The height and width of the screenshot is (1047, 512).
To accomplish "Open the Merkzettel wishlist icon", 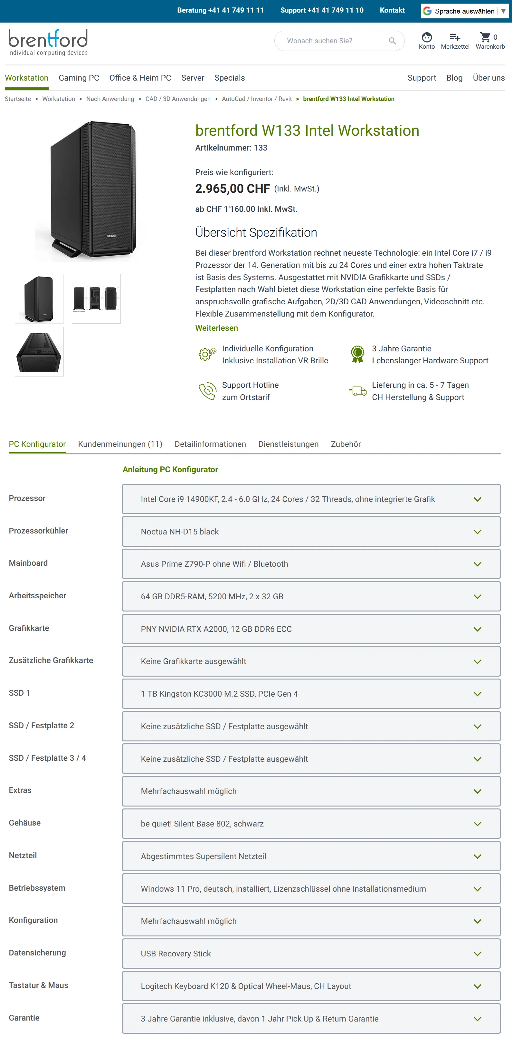I will pyautogui.click(x=455, y=37).
